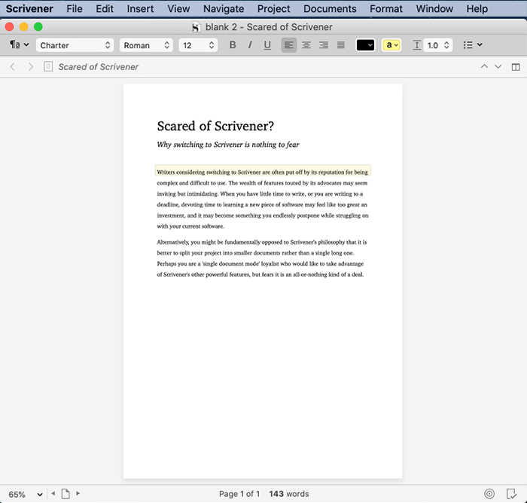This screenshot has width=527, height=503.
Task: Click the document icon beside the title
Action: [x=48, y=66]
